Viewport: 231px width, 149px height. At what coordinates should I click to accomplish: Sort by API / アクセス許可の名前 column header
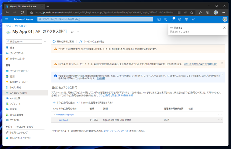[65, 109]
